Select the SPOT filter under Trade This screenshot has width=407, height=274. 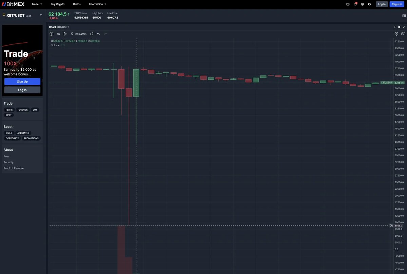(8, 115)
